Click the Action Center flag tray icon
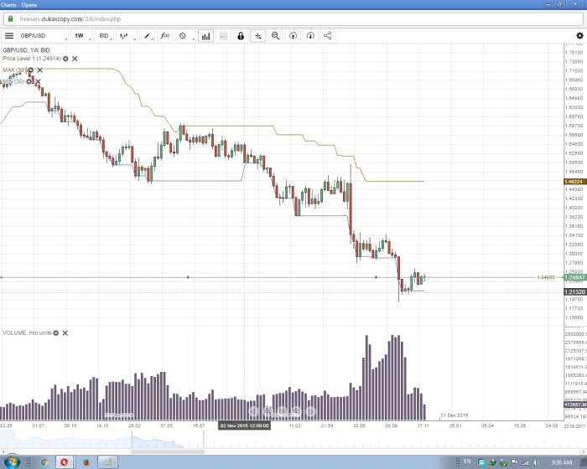The width and height of the screenshot is (587, 469). pos(514,462)
